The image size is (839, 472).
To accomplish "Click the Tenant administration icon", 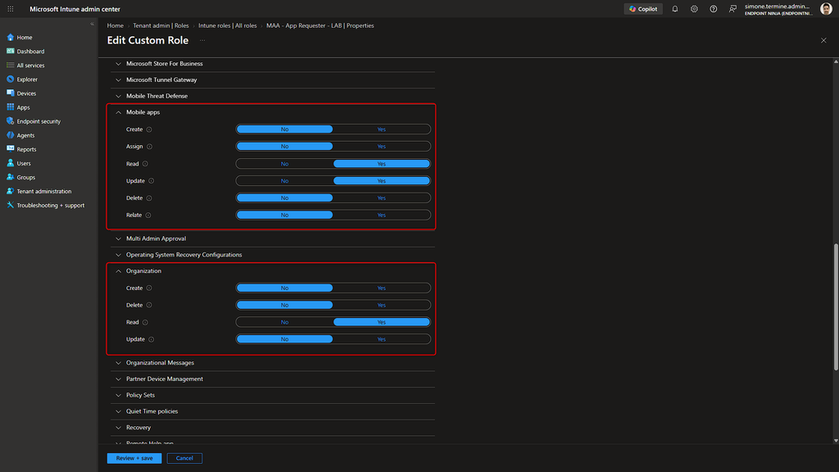I will pyautogui.click(x=10, y=190).
